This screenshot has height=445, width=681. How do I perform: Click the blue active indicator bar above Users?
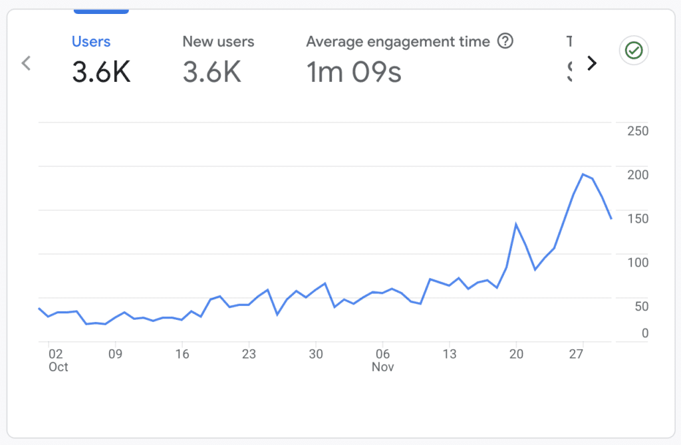coord(101,11)
